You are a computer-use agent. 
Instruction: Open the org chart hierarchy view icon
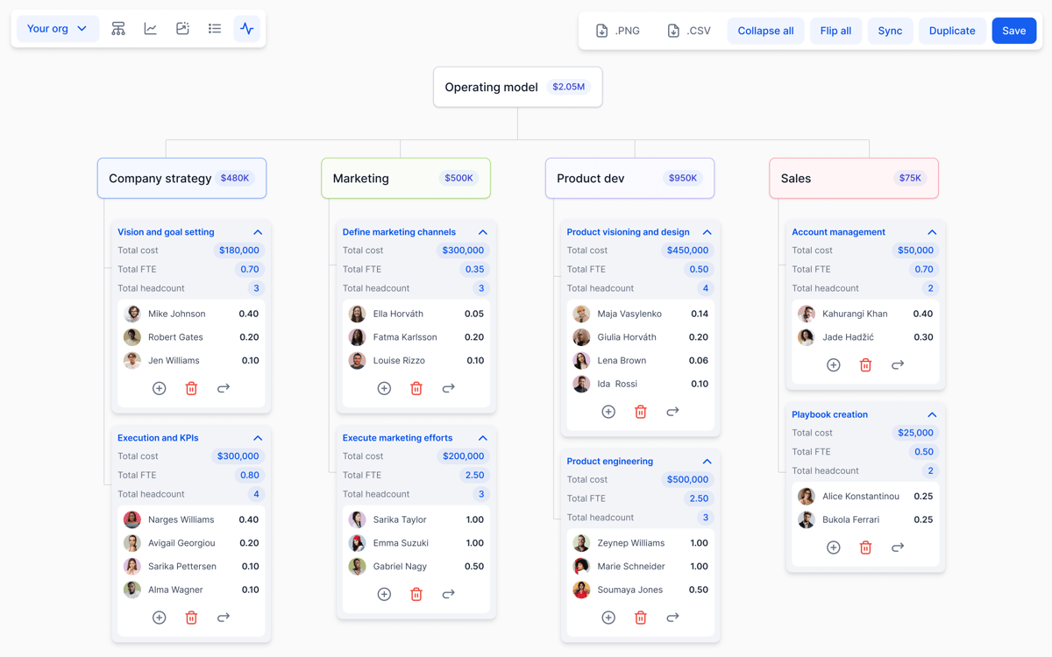point(118,29)
